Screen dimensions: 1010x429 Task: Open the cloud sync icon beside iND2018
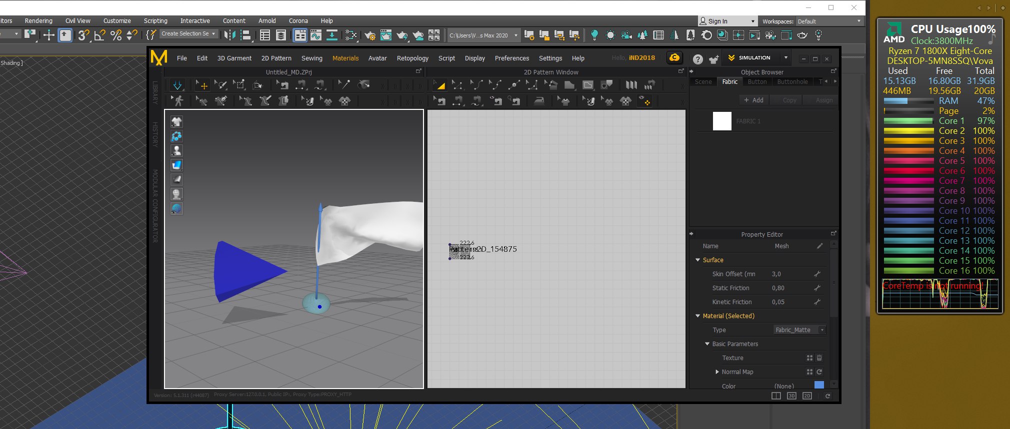[674, 58]
